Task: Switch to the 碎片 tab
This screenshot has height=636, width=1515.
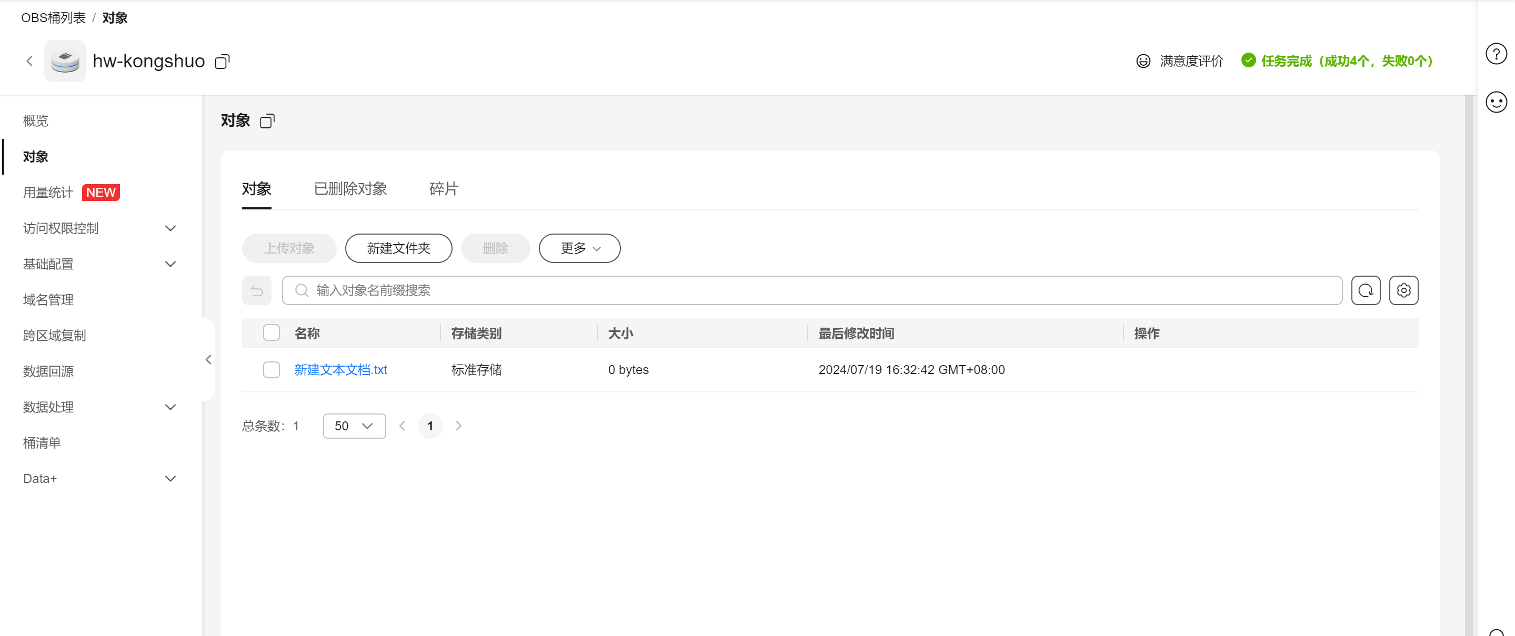Action: pyautogui.click(x=444, y=189)
